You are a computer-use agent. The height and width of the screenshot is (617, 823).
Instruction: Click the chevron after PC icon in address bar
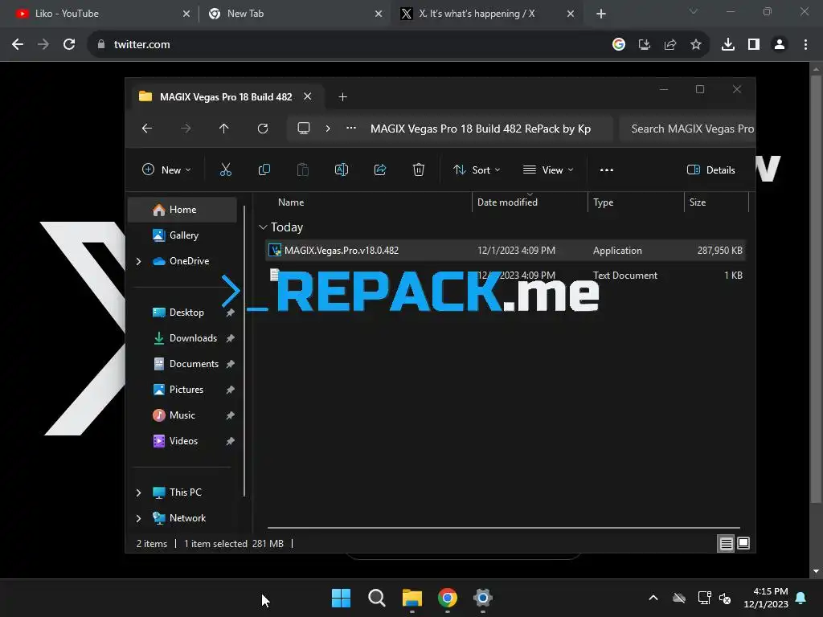[x=328, y=129]
